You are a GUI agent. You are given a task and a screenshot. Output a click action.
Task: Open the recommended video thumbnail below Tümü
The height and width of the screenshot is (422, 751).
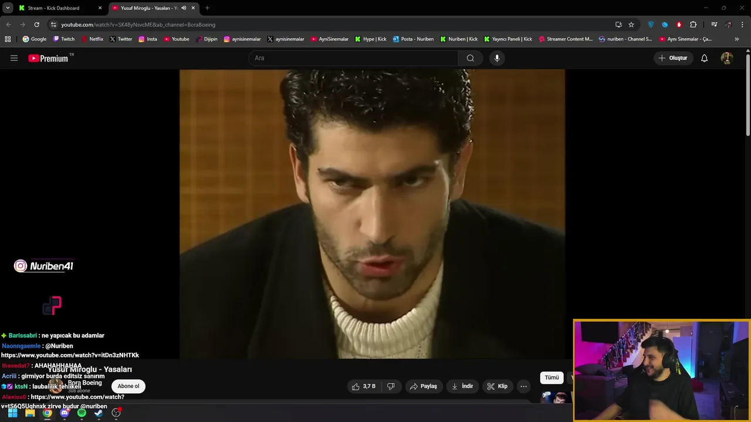[556, 397]
